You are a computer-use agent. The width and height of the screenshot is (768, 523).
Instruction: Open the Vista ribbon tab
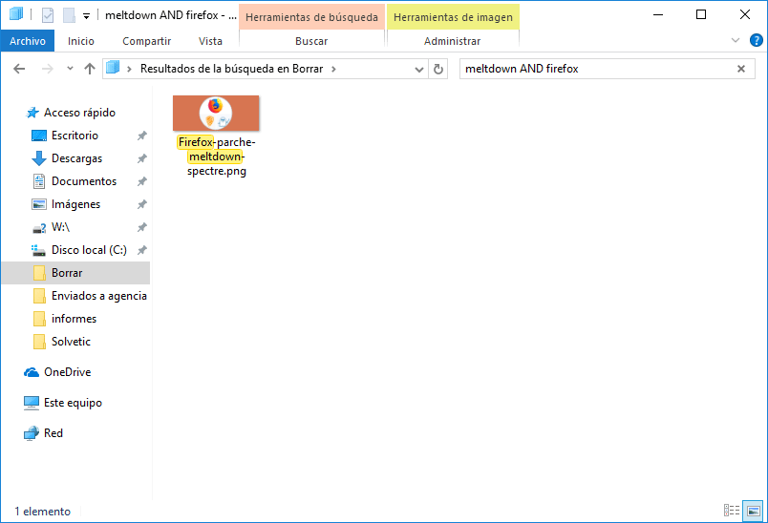click(210, 41)
